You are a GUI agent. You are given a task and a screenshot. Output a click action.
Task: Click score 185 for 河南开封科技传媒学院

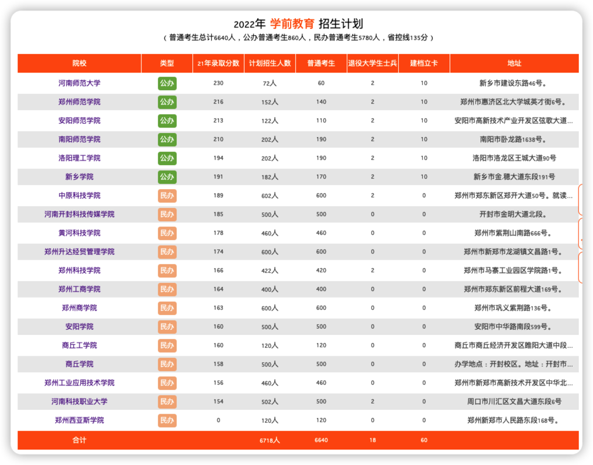218,214
